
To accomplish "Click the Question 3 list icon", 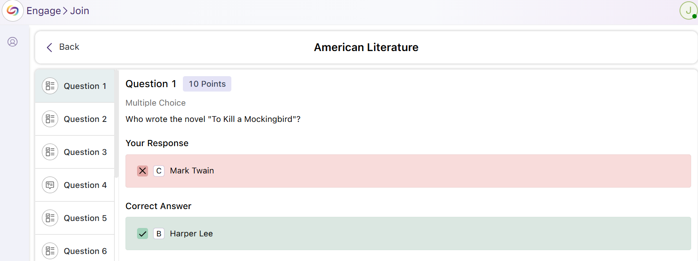I will (50, 152).
